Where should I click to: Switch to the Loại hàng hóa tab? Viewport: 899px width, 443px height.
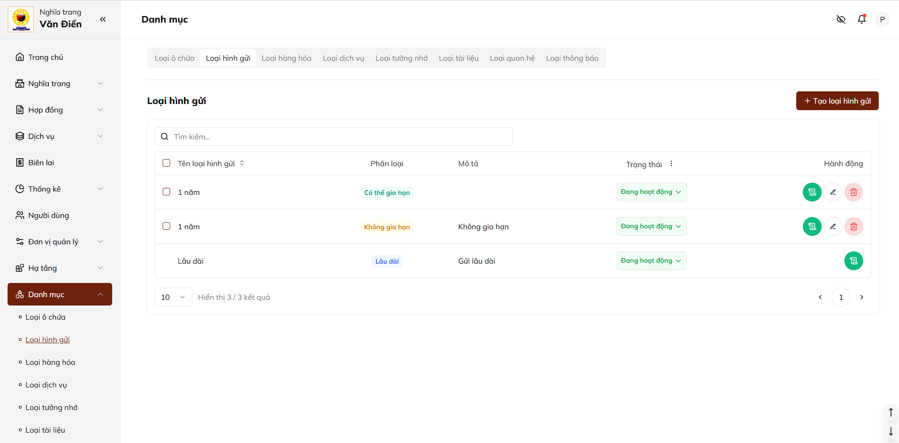(286, 58)
